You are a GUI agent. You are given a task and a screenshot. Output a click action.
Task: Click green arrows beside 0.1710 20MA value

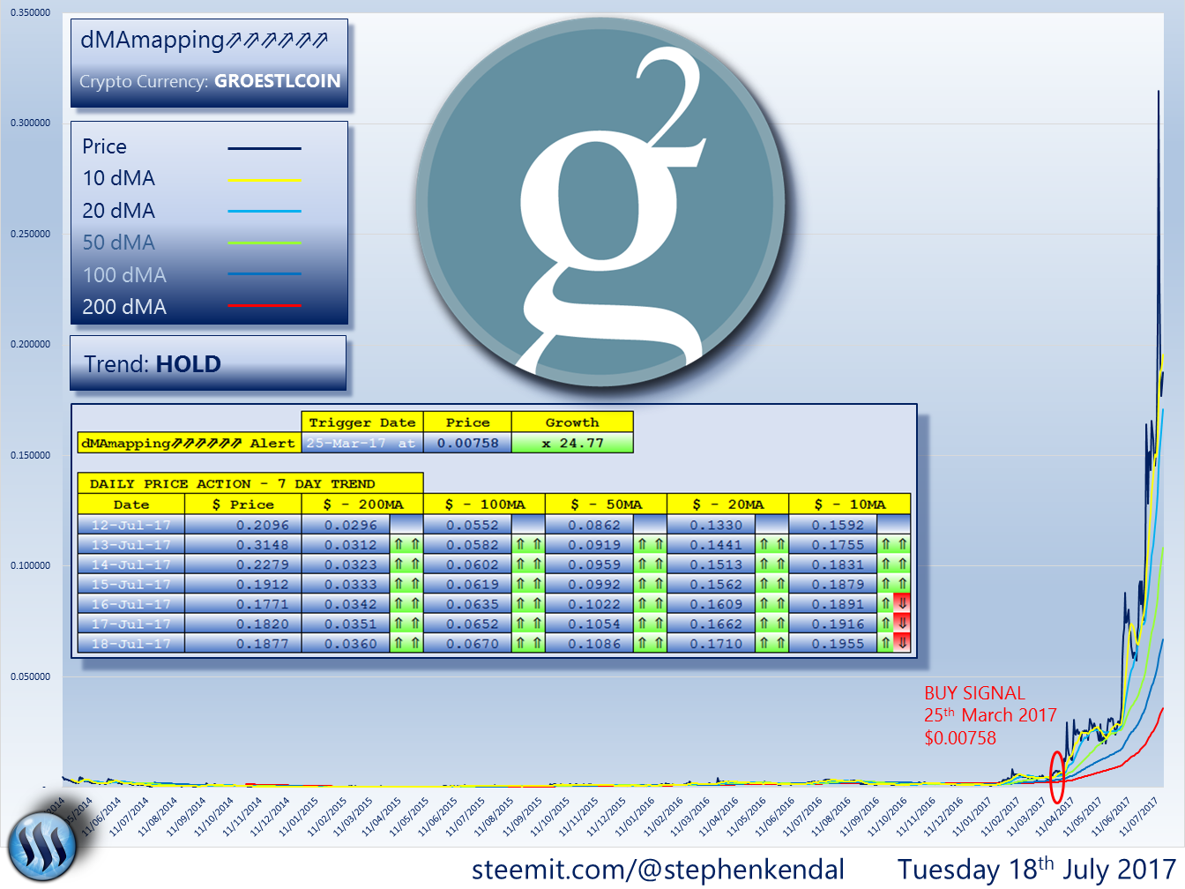pos(771,644)
